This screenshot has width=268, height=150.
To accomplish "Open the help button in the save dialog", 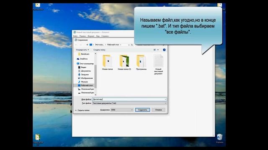I will [x=164, y=50].
